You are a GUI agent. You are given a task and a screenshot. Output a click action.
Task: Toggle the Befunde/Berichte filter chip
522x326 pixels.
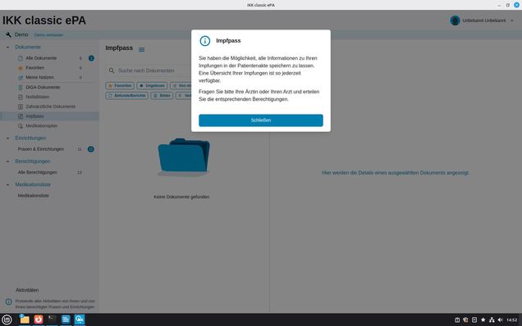point(127,96)
